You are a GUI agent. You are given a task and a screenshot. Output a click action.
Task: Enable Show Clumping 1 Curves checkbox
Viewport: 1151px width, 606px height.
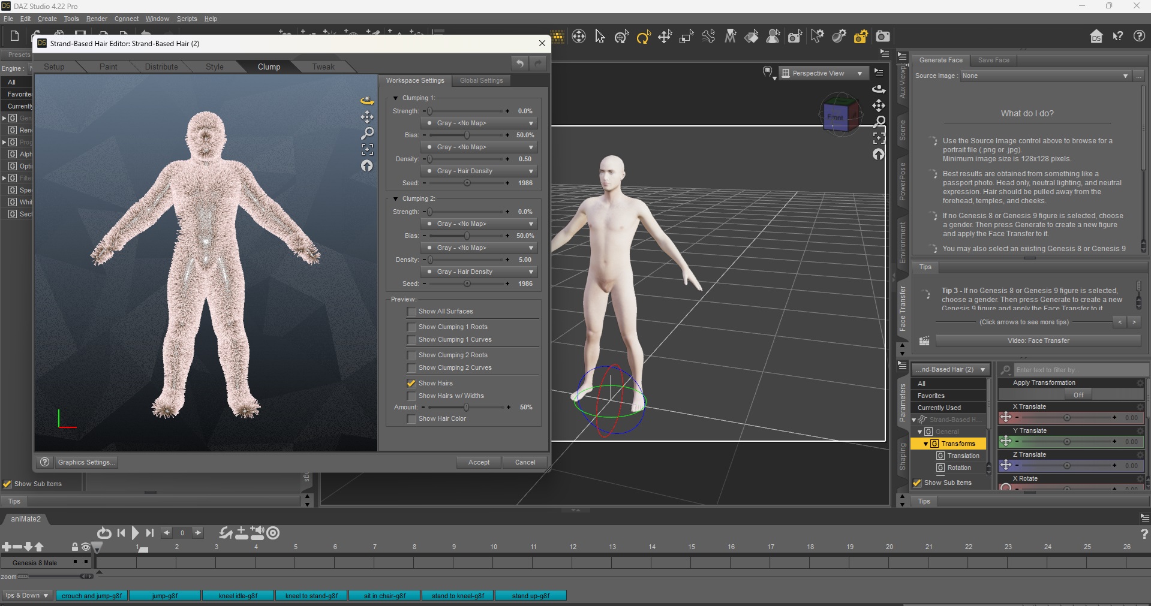tap(411, 340)
